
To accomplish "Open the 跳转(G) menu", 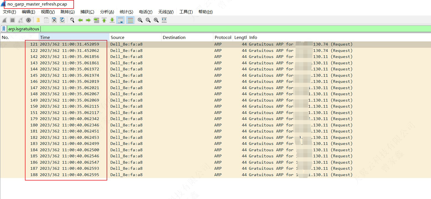I will (x=68, y=12).
